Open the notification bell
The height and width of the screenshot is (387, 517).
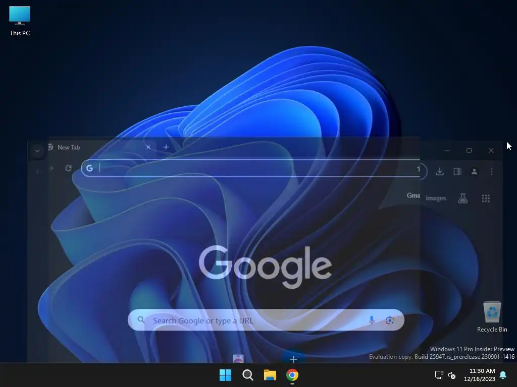tap(503, 375)
